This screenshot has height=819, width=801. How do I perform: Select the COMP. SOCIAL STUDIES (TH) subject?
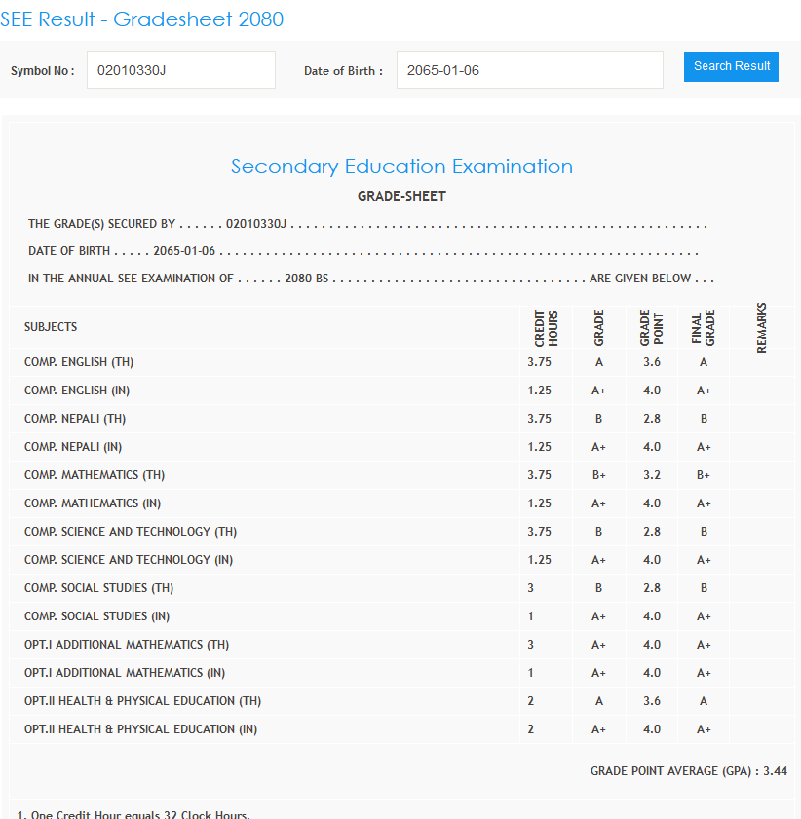pos(87,588)
